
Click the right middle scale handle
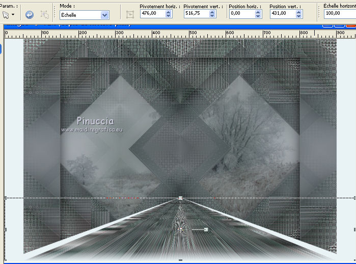pyautogui.click(x=354, y=229)
